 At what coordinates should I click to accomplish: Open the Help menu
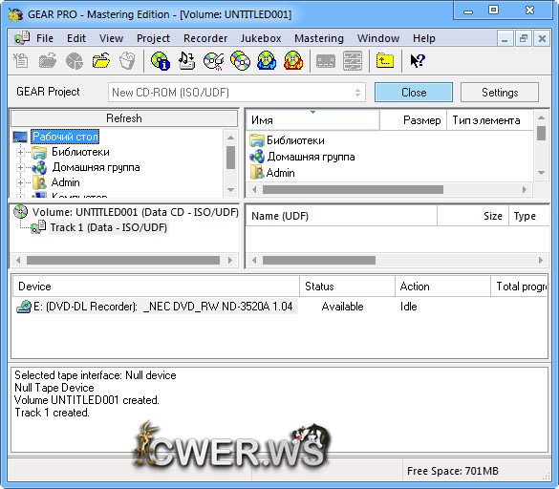[x=424, y=38]
